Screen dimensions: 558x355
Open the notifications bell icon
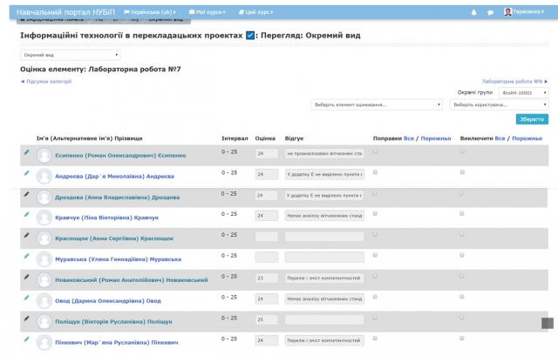(474, 13)
